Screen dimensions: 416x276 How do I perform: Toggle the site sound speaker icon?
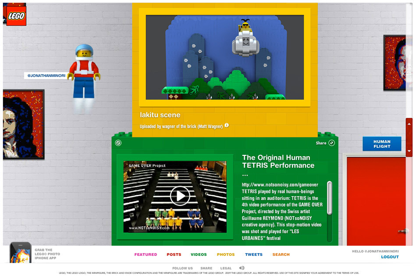pyautogui.click(x=242, y=268)
